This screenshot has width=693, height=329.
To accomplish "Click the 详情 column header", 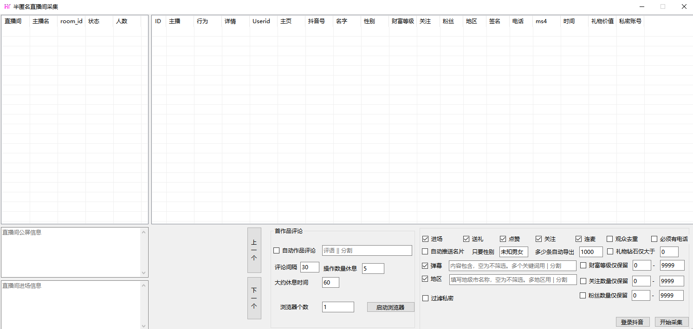I will tap(236, 21).
